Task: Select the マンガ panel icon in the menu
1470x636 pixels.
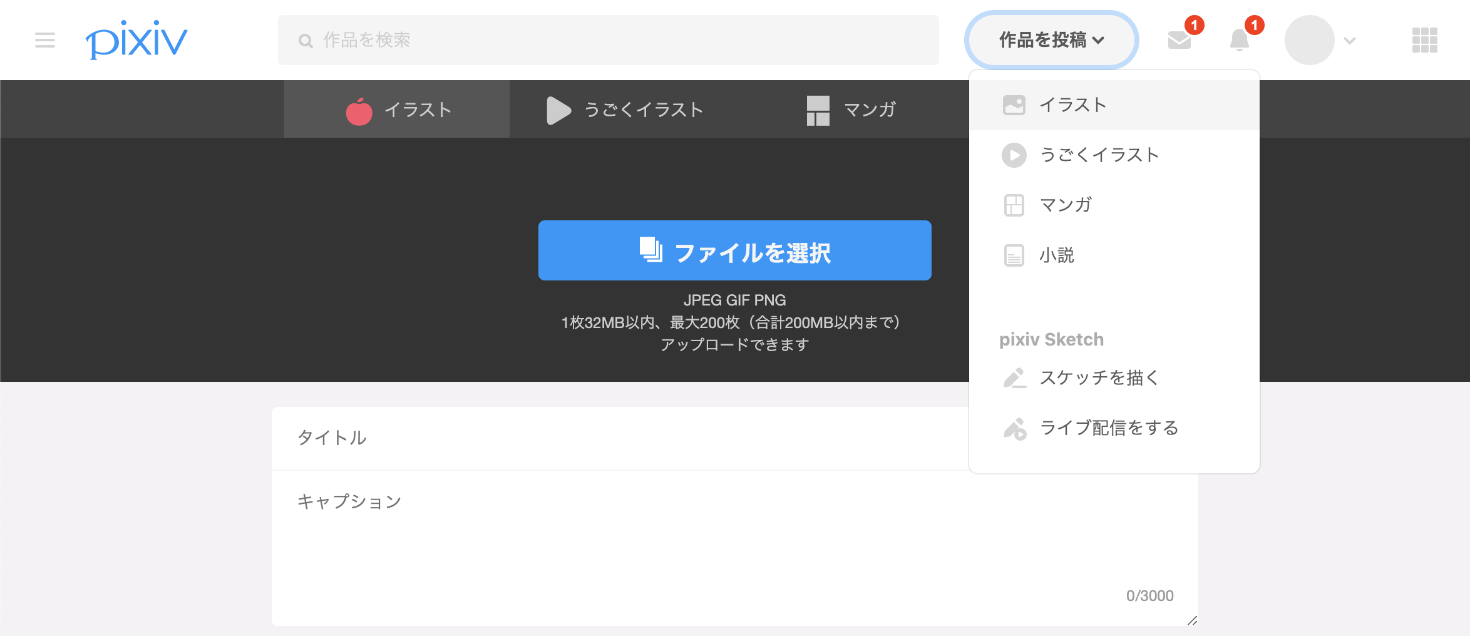Action: [1014, 205]
